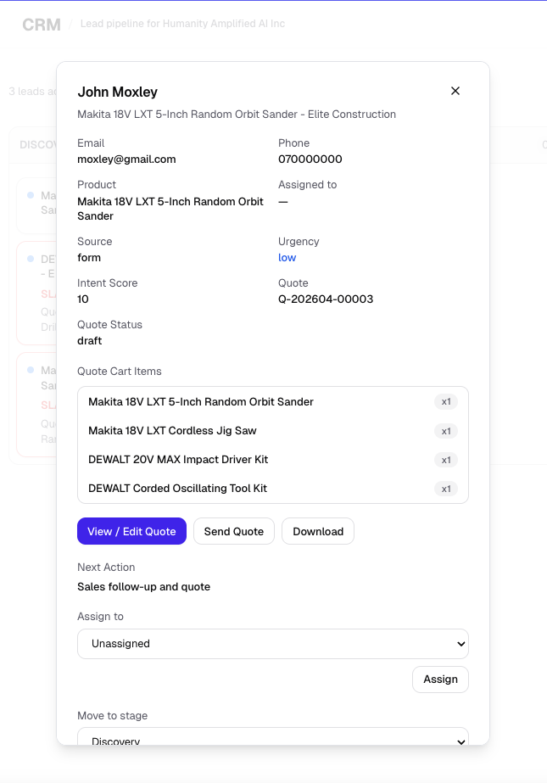The height and width of the screenshot is (783, 547).
Task: Open the Move to stage Discovery dropdown
Action: [273, 736]
